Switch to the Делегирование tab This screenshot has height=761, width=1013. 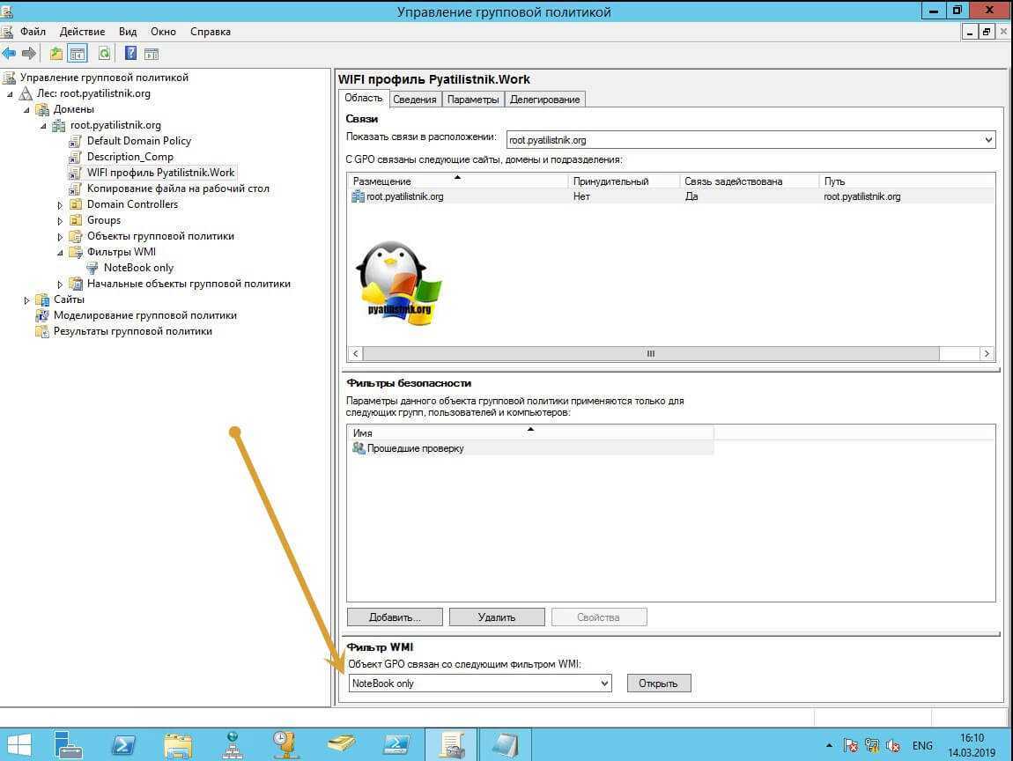pos(544,100)
